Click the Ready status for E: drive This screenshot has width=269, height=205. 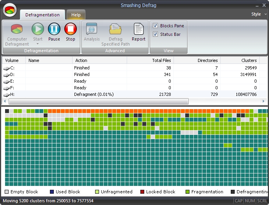click(80, 81)
